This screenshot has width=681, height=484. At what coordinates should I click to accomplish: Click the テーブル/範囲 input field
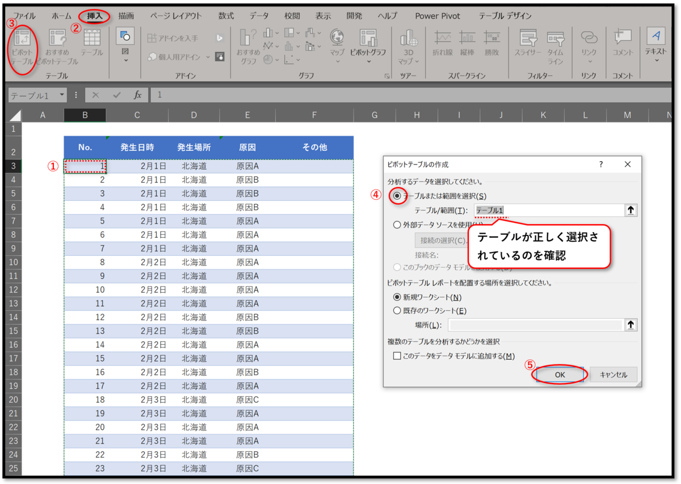pyautogui.click(x=548, y=211)
